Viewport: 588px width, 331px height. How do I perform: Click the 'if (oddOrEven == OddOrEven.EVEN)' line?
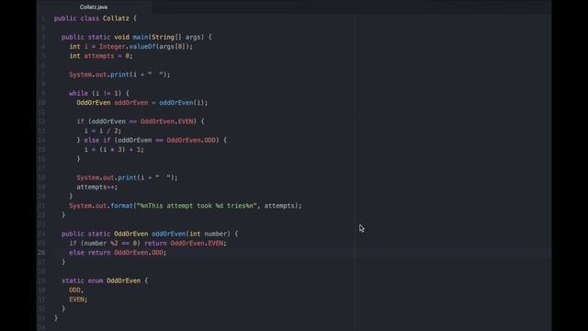pos(141,121)
